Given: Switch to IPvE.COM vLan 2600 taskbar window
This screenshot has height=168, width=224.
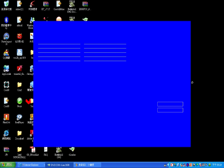Looking at the screenshot, I should click(59, 165).
